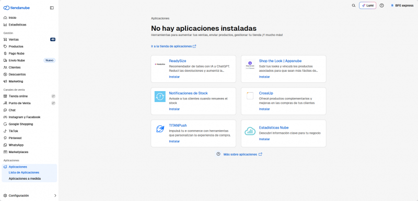The image size is (418, 201).
Task: Click the Instagram y Facebook infinity icon
Action: pyautogui.click(x=5, y=117)
